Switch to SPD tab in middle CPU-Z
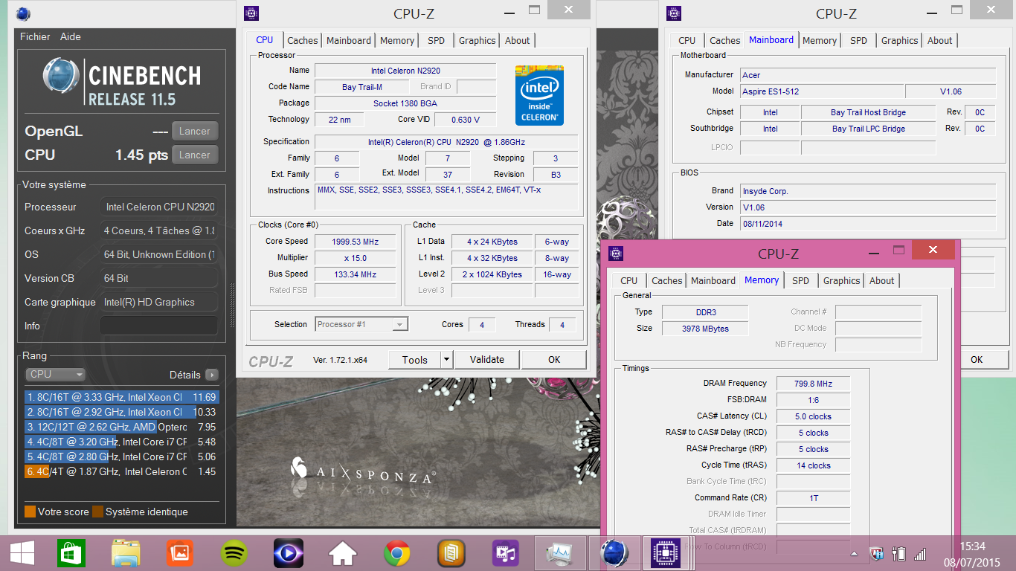Screen dimensions: 1016x571 pos(437,41)
